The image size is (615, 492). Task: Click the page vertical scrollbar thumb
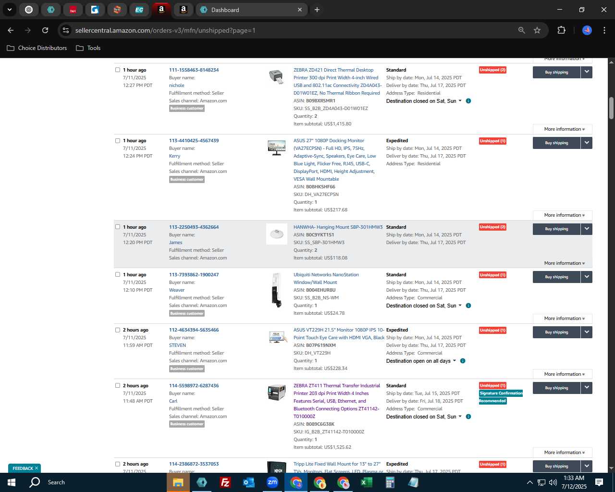[x=611, y=108]
